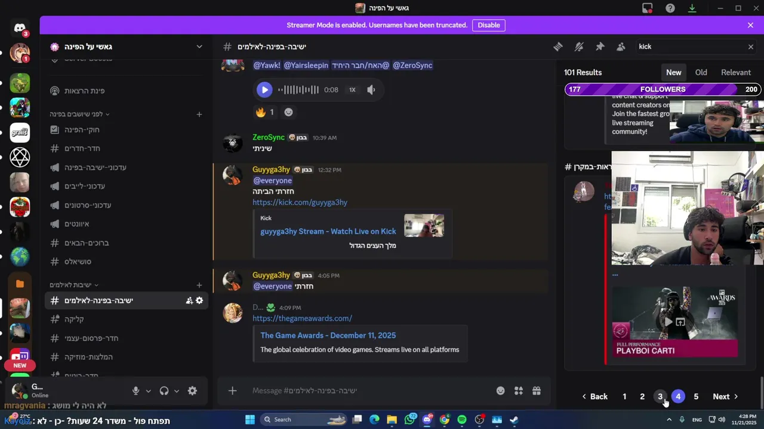764x429 pixels.
Task: Open gift icon in message bar
Action: point(537,391)
